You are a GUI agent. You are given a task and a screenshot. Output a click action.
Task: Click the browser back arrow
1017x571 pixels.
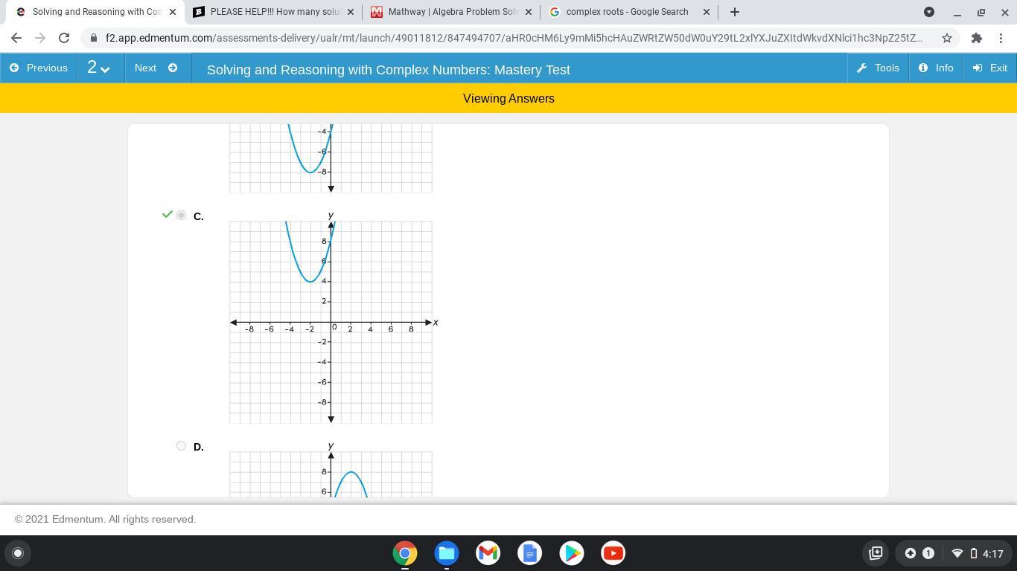(x=16, y=38)
